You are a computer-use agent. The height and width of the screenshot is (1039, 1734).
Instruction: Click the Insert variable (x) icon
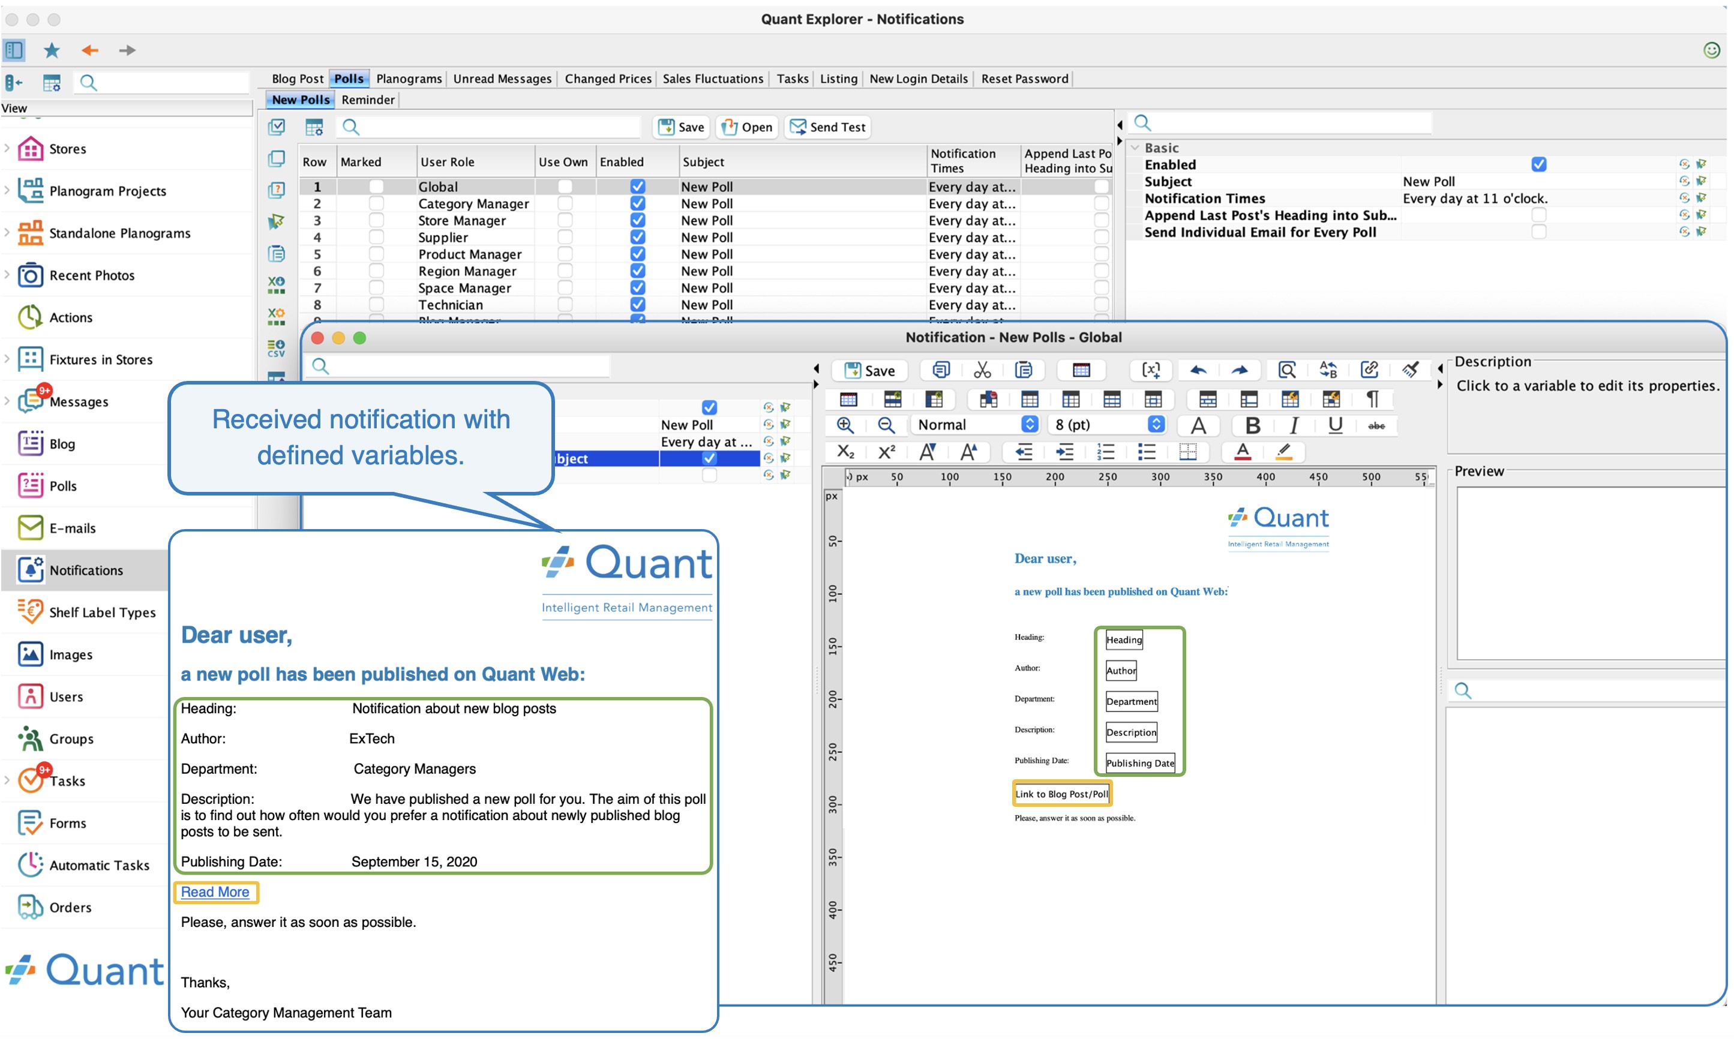[x=1151, y=370]
